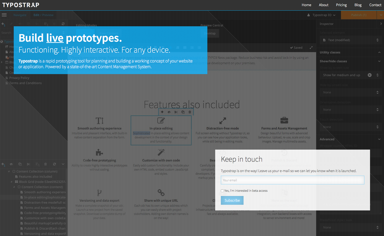Add content via the plus icon above In-place editing

point(162,112)
